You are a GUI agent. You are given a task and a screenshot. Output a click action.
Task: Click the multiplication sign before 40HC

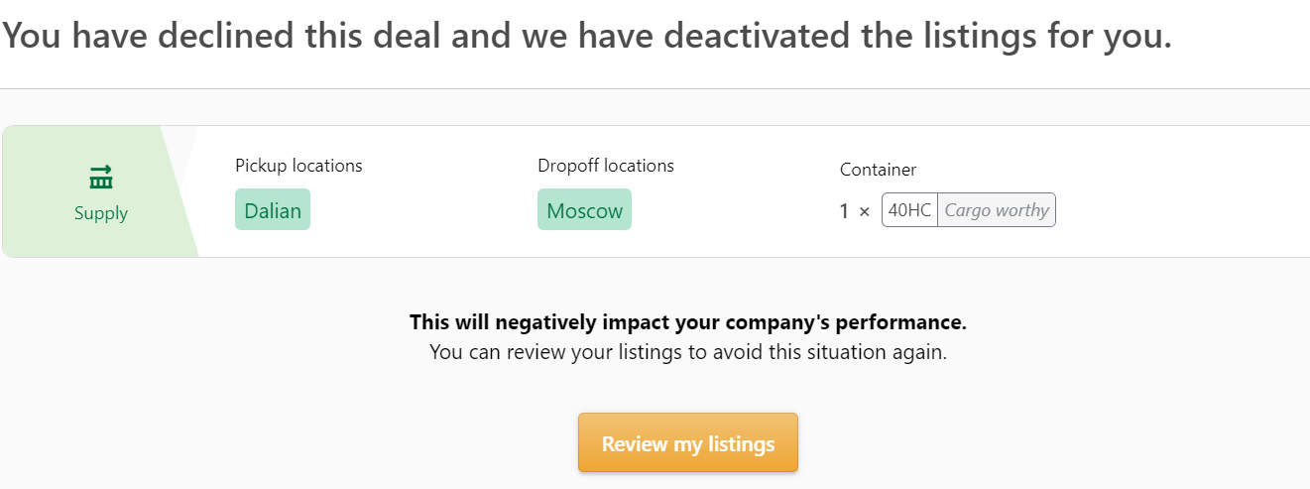coord(864,211)
